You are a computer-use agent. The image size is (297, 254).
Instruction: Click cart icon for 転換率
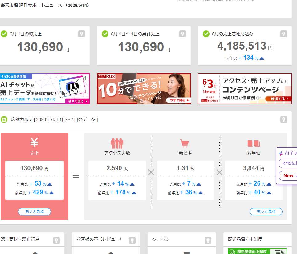(x=185, y=143)
